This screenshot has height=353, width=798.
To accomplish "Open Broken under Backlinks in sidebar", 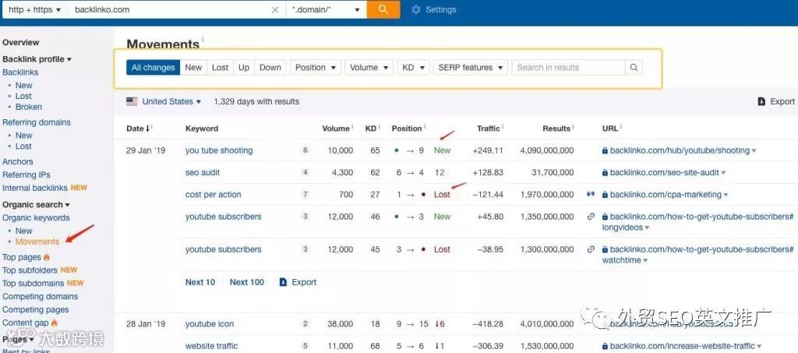I will [x=29, y=107].
